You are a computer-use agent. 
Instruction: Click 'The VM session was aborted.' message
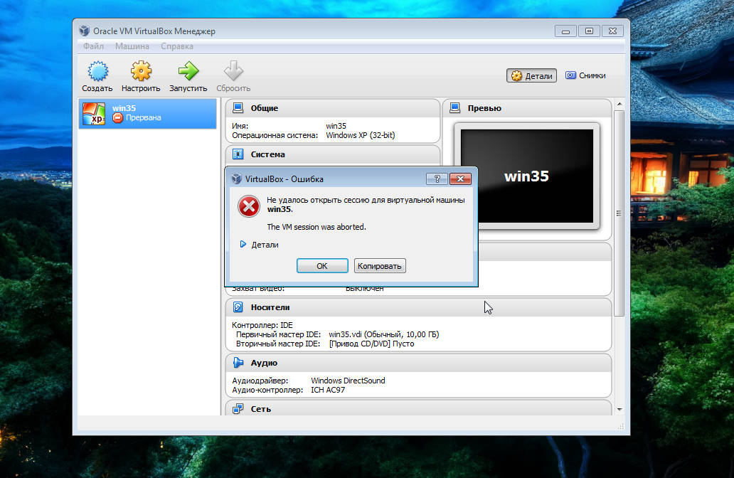[317, 227]
